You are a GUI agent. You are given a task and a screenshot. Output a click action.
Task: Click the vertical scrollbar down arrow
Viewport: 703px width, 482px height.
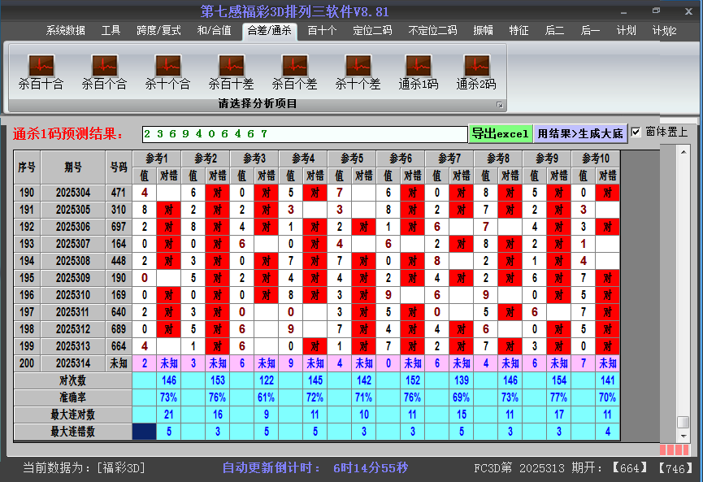point(683,436)
